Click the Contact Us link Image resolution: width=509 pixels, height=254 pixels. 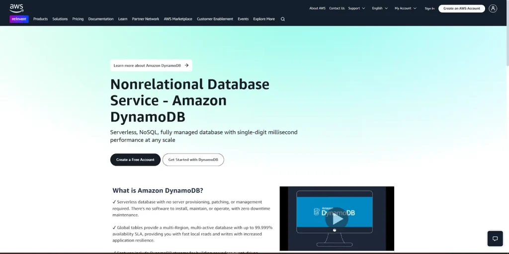pyautogui.click(x=337, y=8)
